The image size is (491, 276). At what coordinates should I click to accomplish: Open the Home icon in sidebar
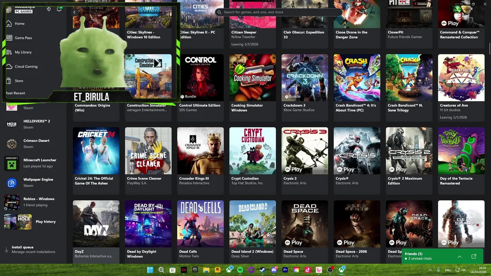(9, 24)
